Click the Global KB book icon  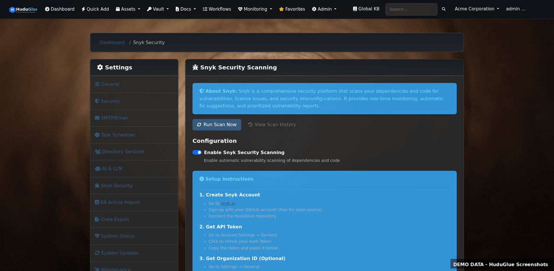[355, 9]
